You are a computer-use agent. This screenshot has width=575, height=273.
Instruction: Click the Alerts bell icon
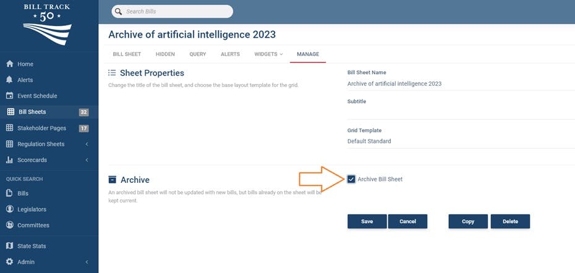click(x=9, y=80)
